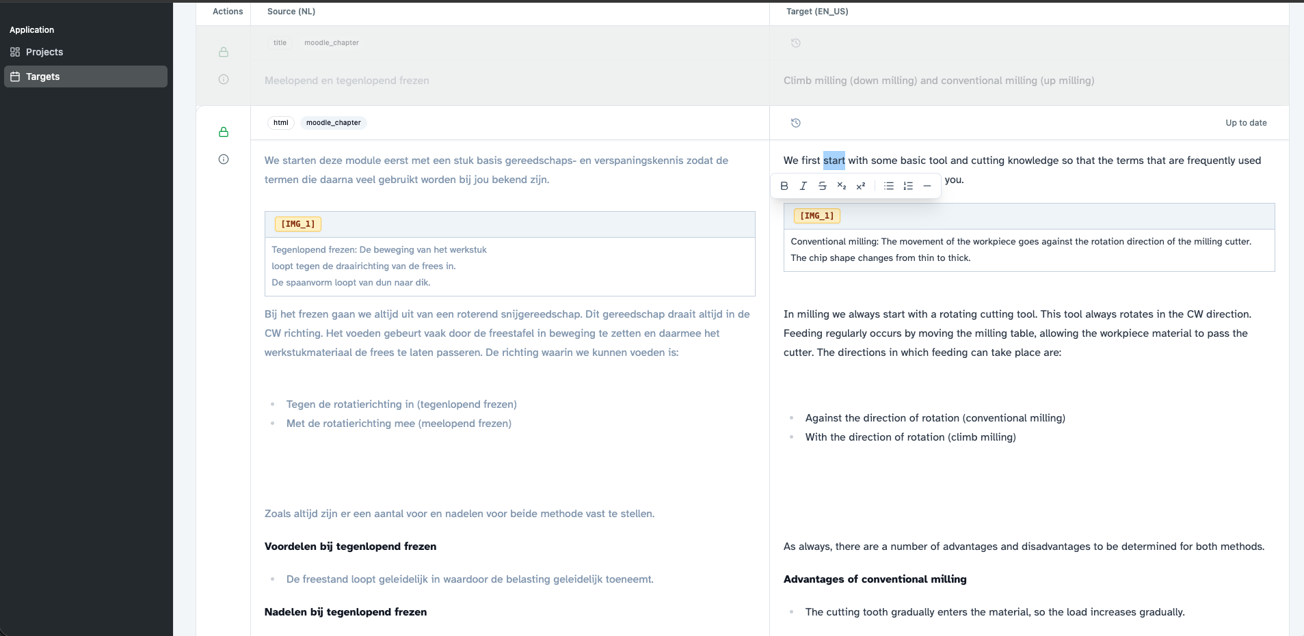Toggle green lock on html segment
The height and width of the screenshot is (636, 1304).
(224, 132)
